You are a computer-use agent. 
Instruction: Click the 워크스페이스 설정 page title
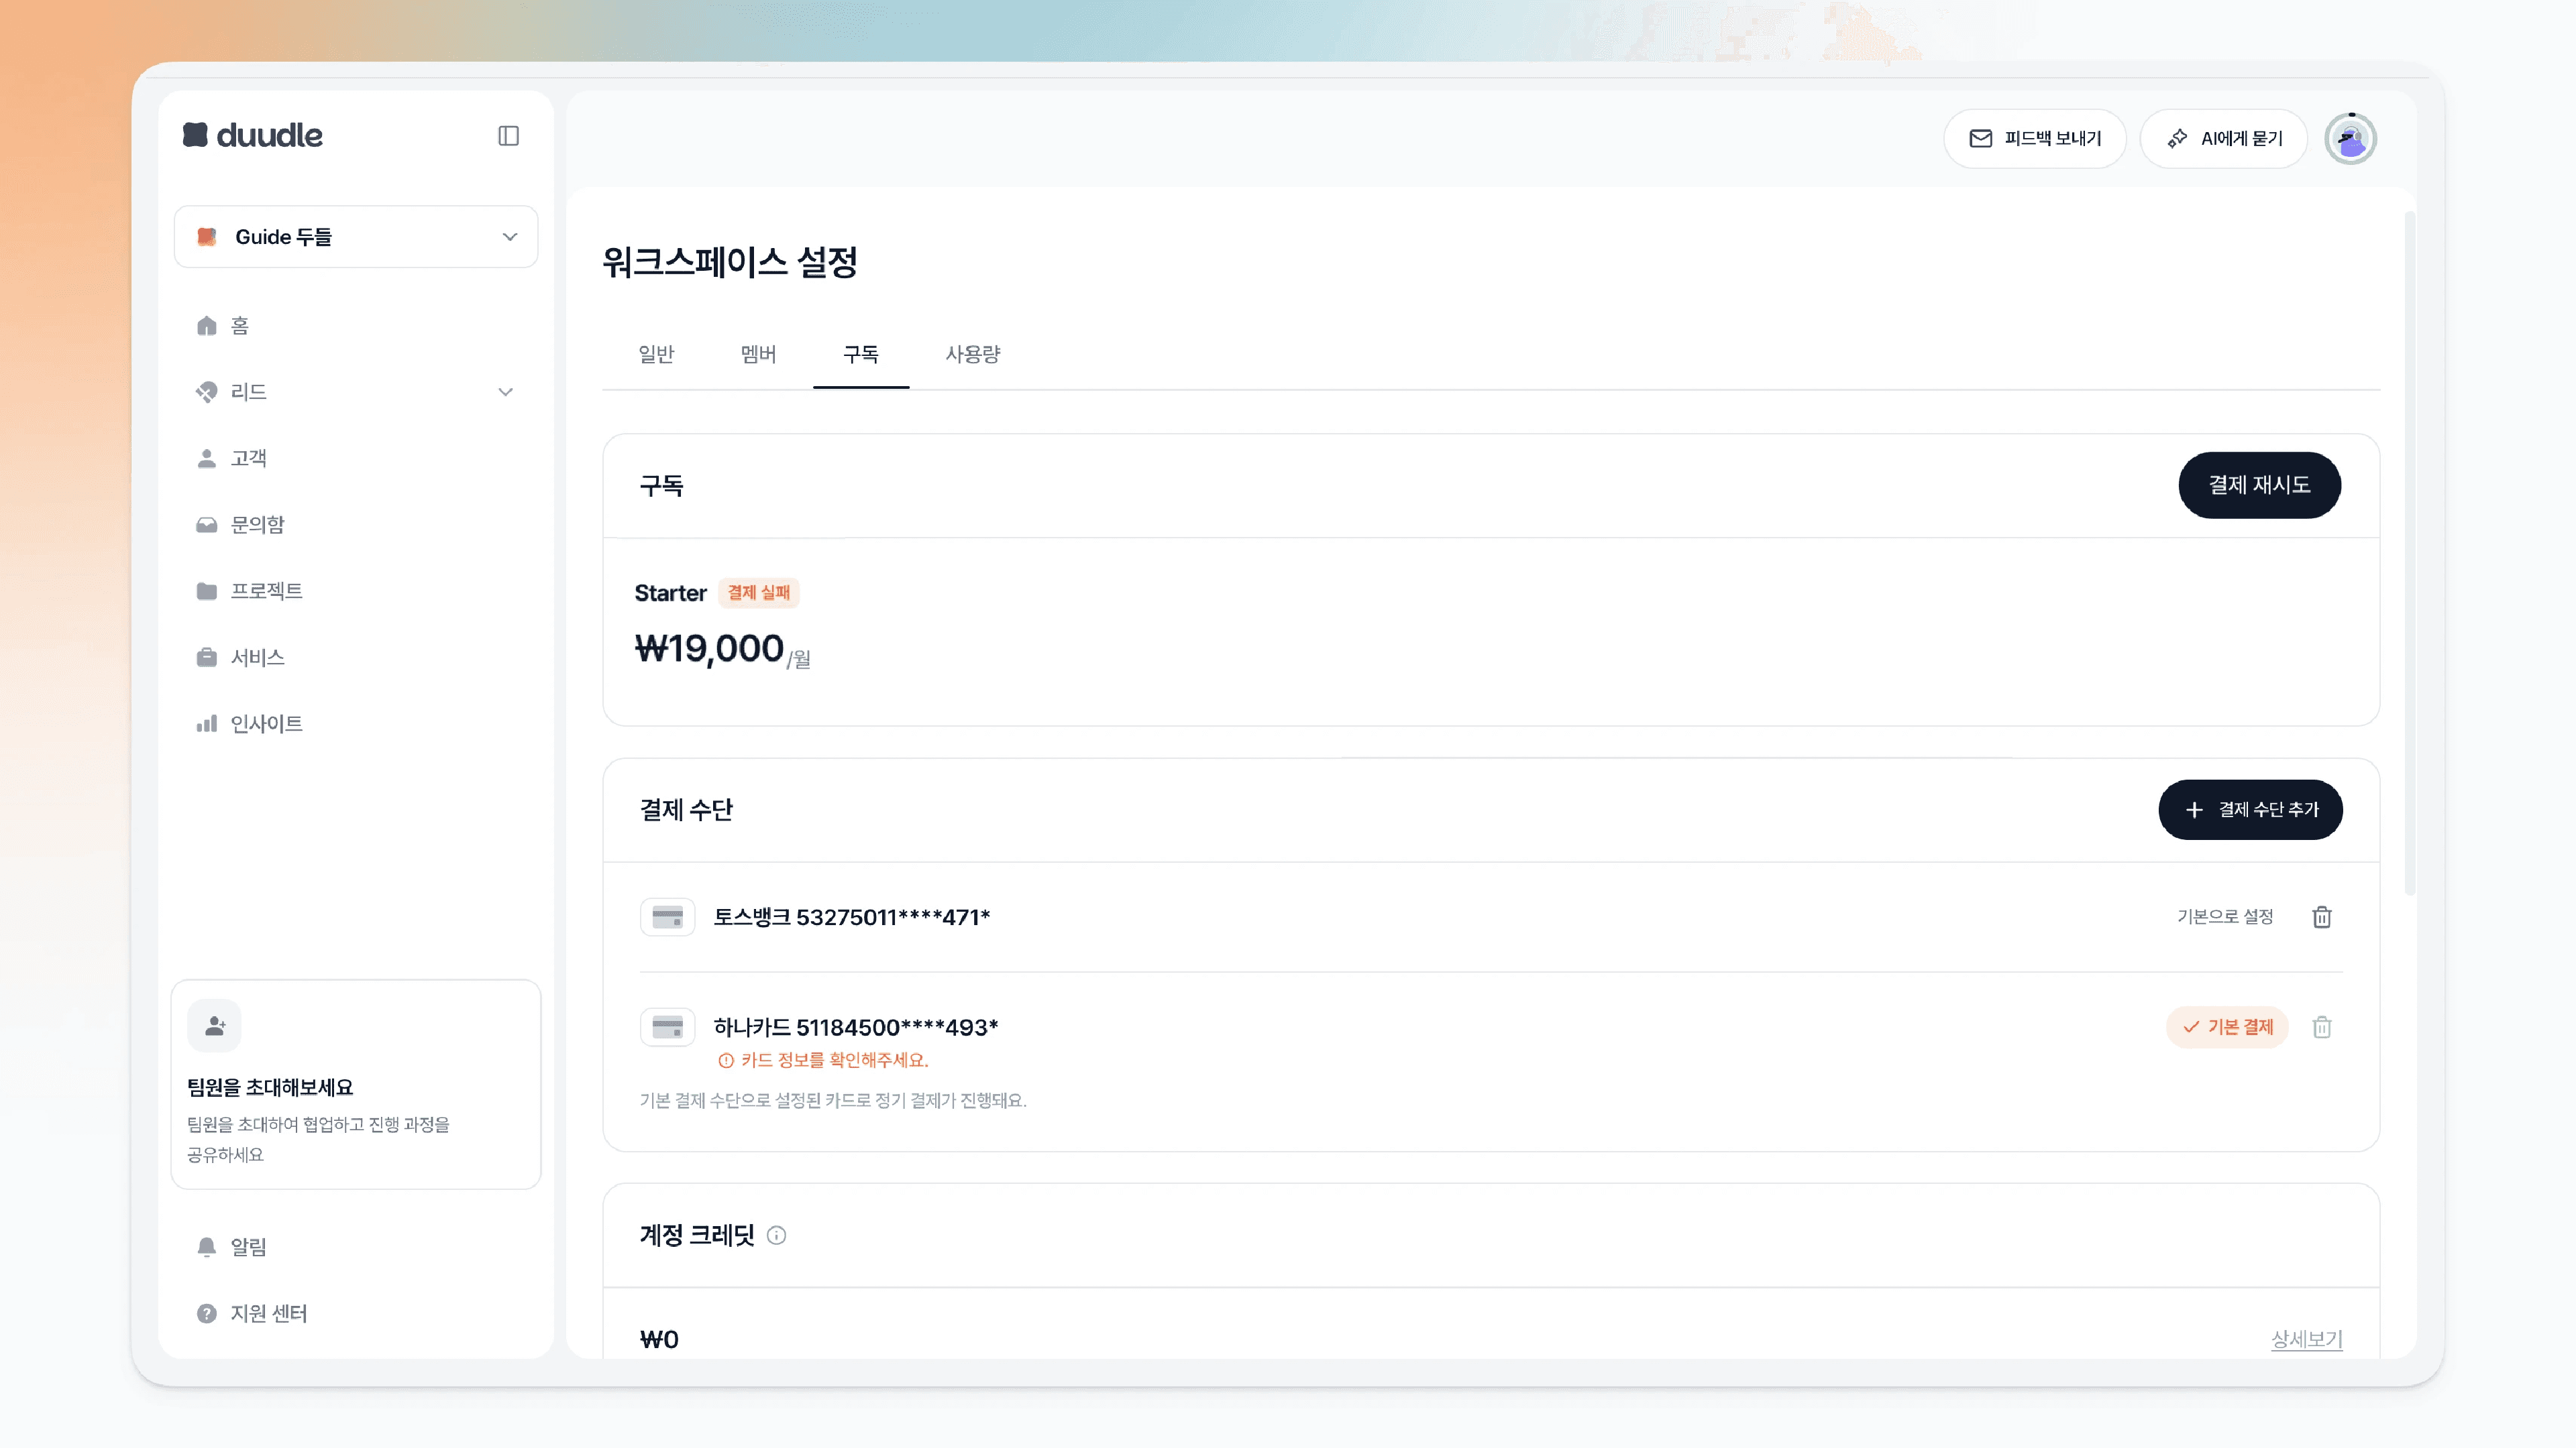pyautogui.click(x=730, y=263)
